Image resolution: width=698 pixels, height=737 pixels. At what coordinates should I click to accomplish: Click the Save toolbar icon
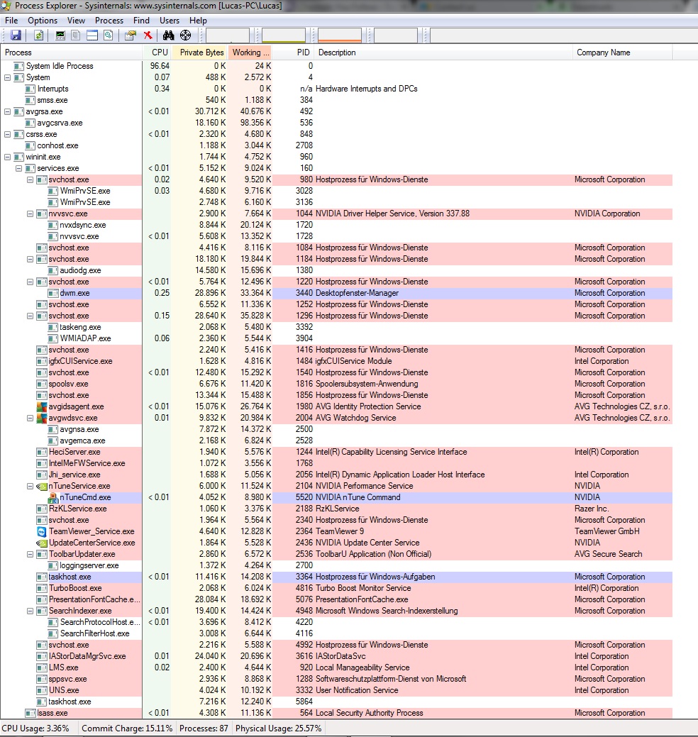[16, 35]
